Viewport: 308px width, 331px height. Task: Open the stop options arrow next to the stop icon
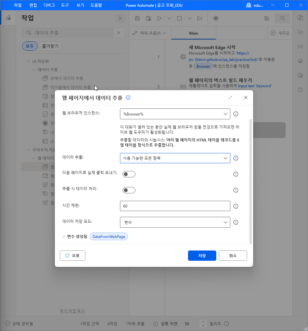[x=190, y=18]
